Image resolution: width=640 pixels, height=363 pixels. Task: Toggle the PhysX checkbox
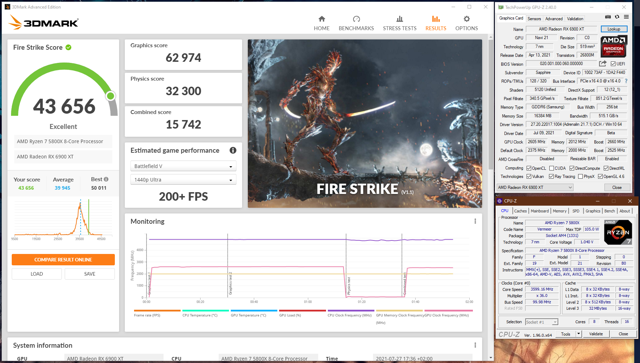coord(581,177)
